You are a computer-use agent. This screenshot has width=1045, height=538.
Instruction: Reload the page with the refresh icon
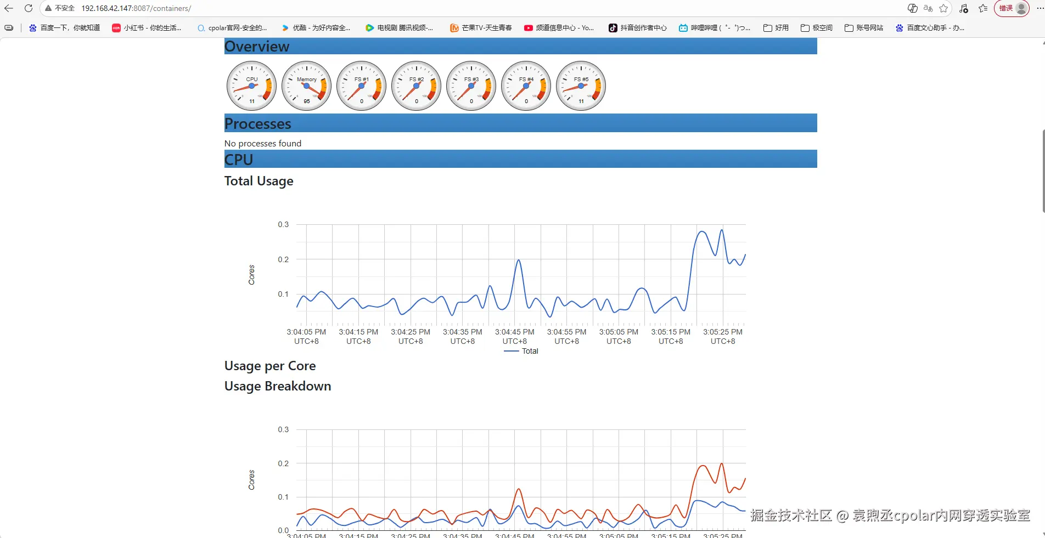[29, 8]
